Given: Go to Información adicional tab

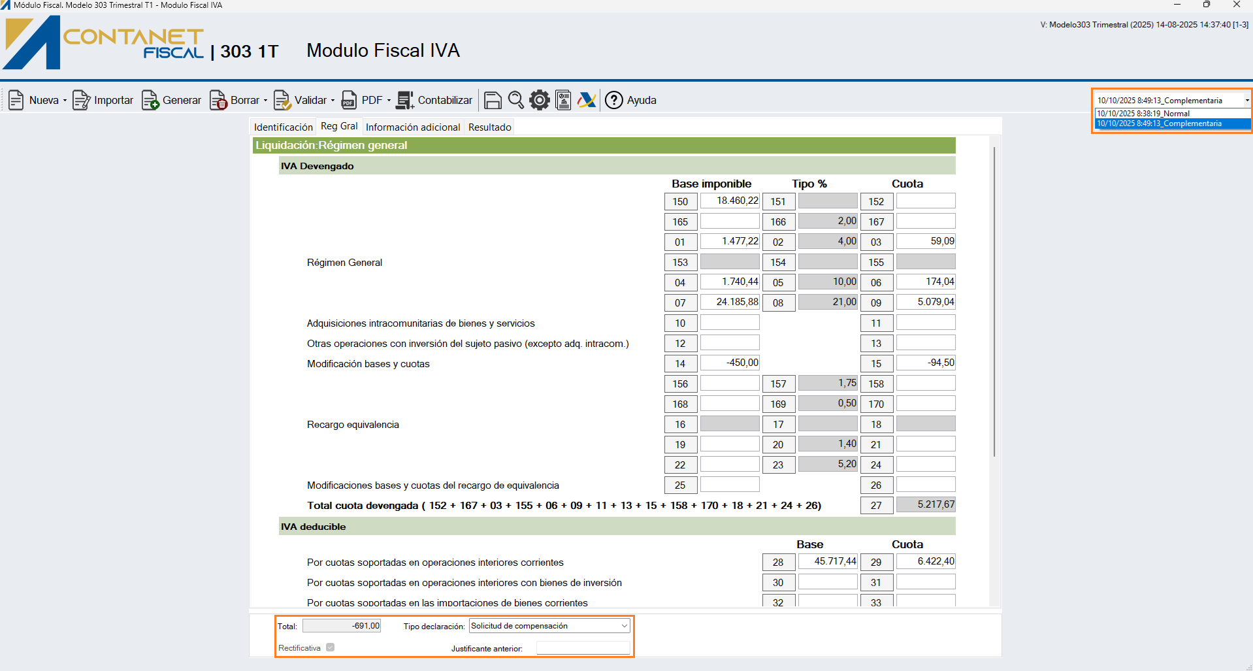Looking at the screenshot, I should click(413, 127).
